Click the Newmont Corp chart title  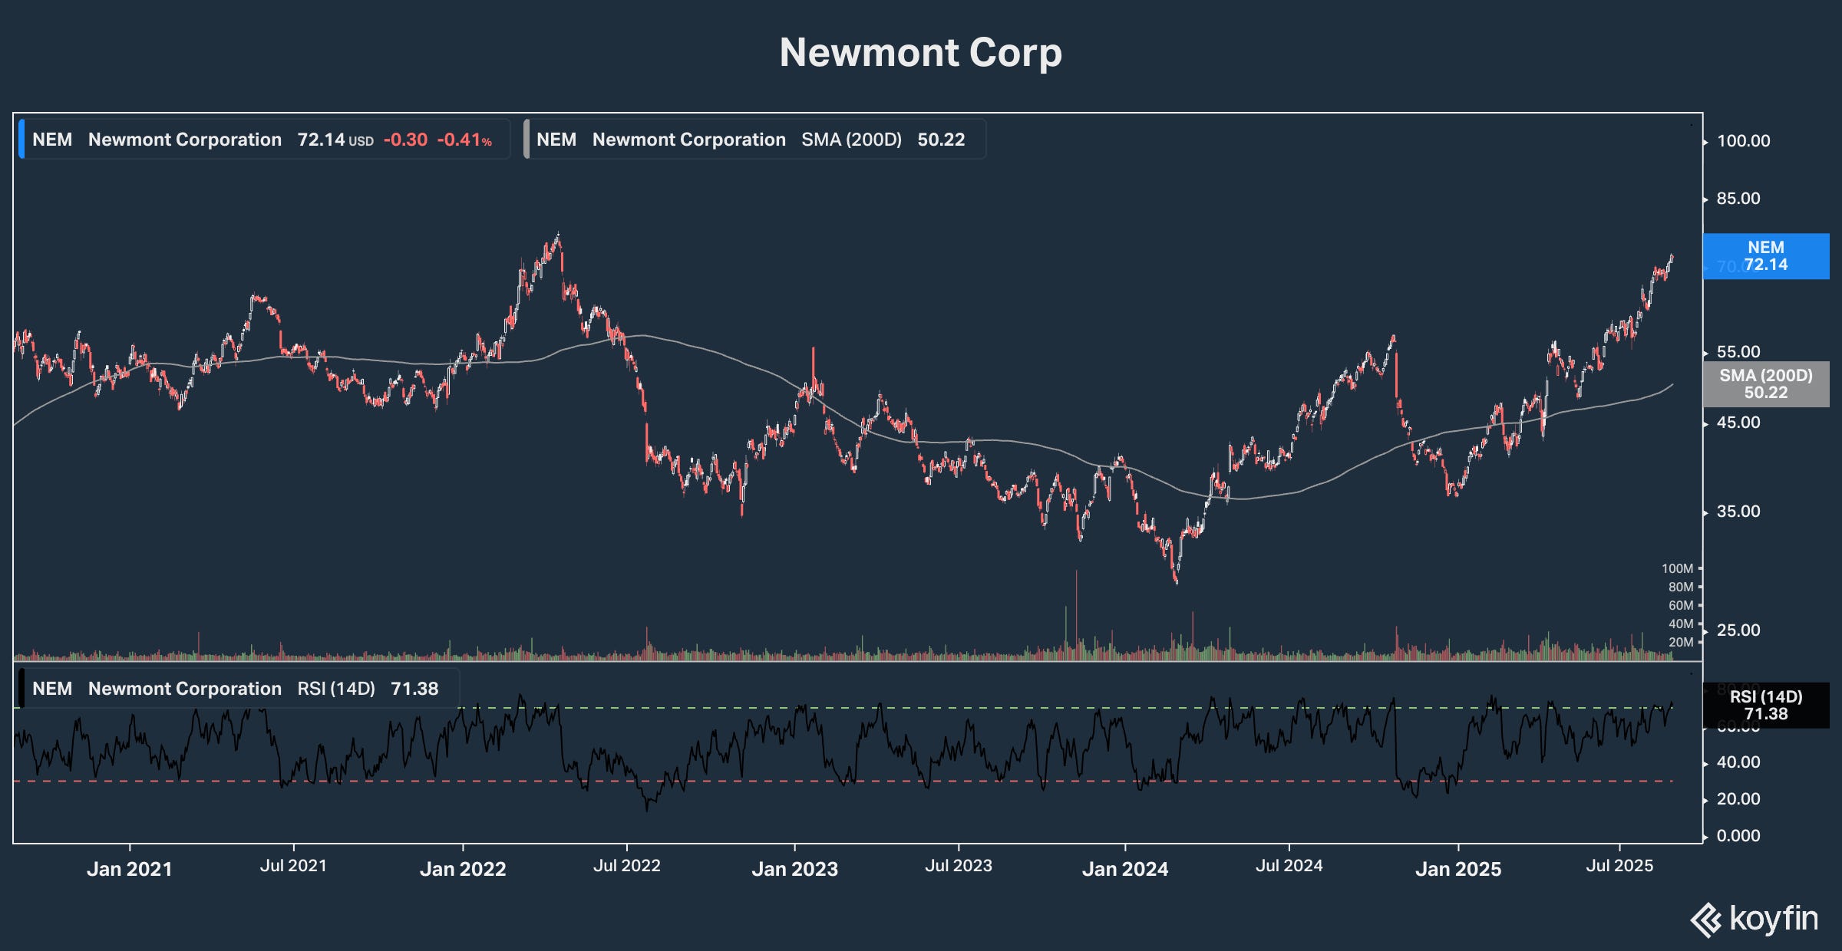click(920, 53)
